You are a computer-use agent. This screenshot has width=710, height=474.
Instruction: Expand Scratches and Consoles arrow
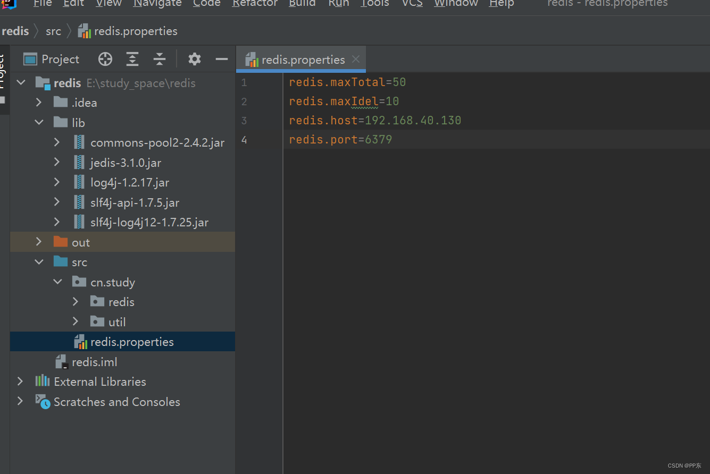[21, 401]
